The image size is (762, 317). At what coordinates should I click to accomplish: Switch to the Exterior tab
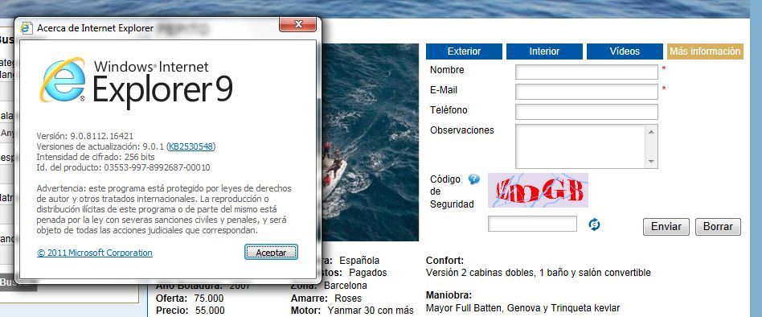464,51
